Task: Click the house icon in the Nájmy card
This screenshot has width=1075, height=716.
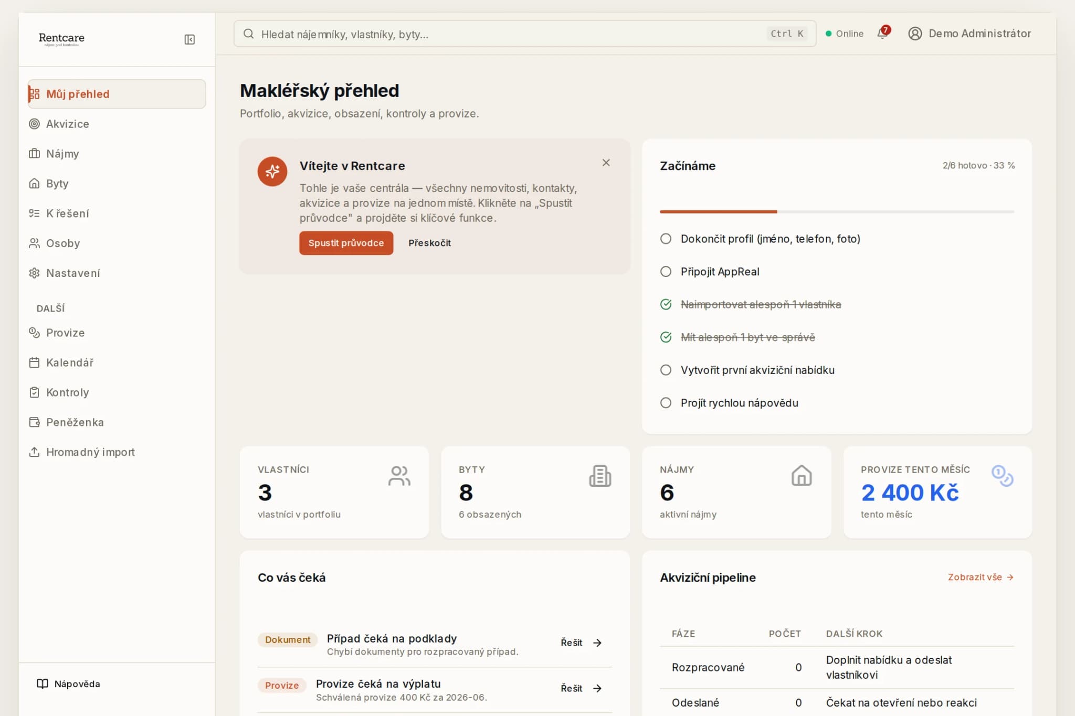Action: 802,476
